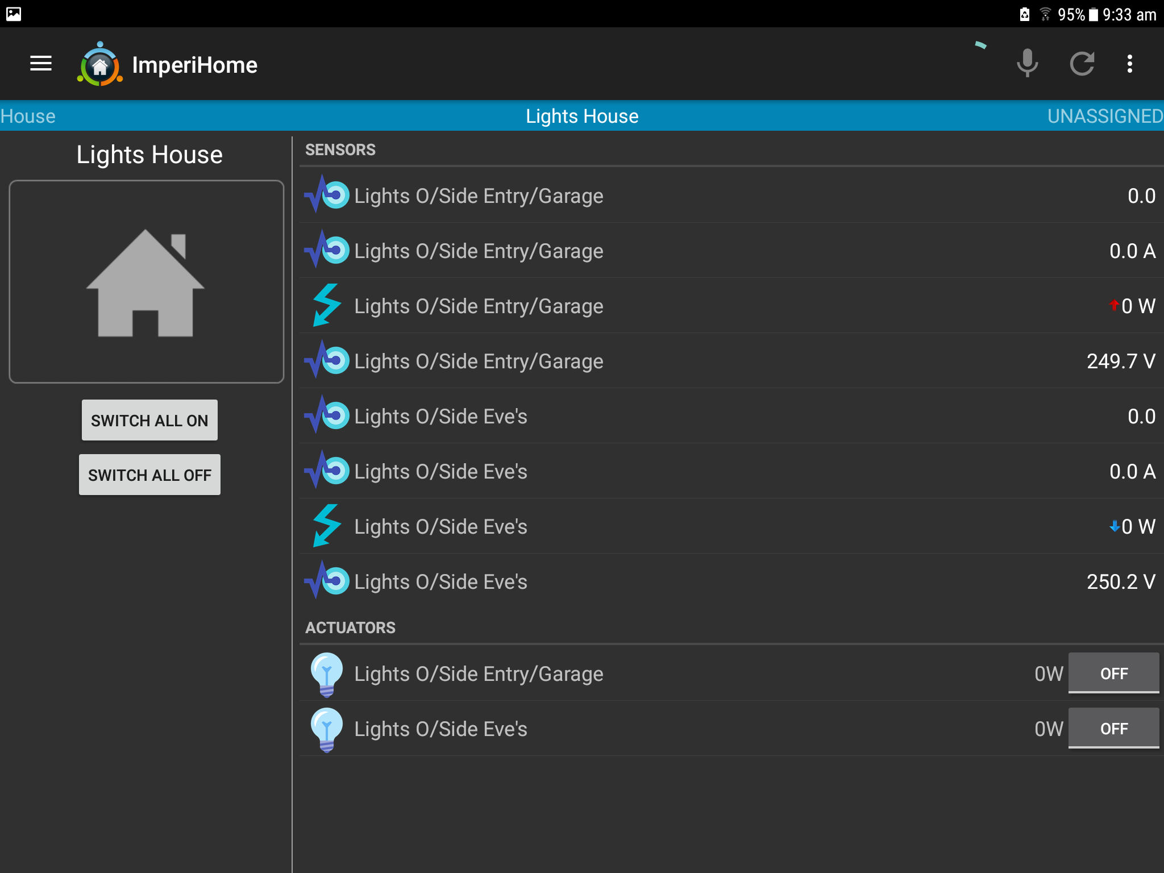1164x873 pixels.
Task: Toggle the Eve's light OFF switch
Action: point(1113,729)
